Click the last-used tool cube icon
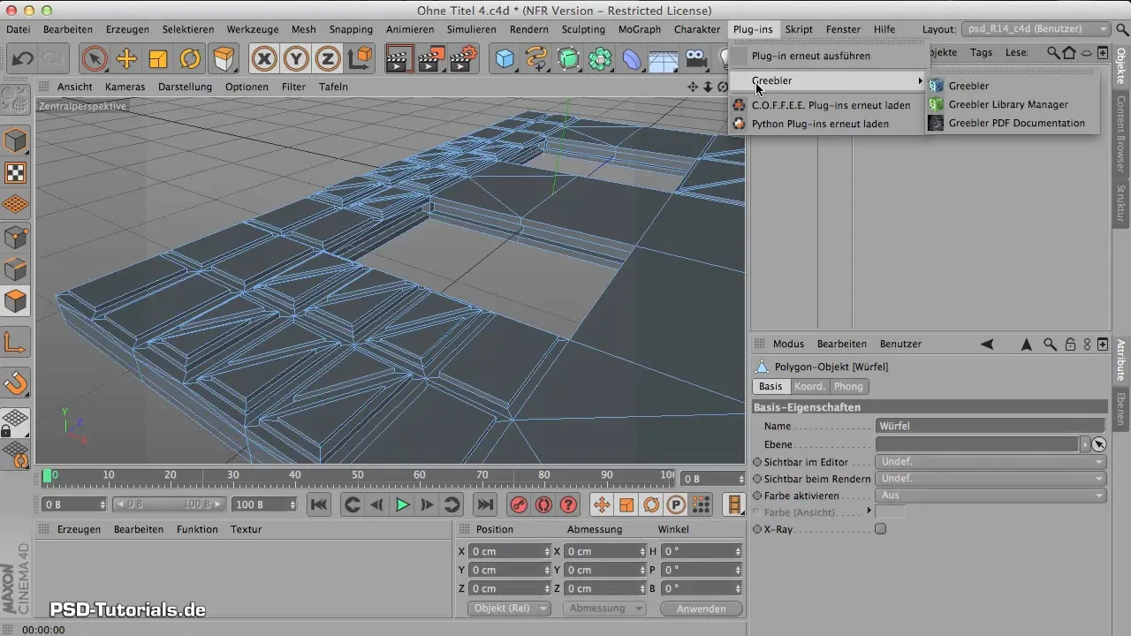The width and height of the screenshot is (1131, 636). point(225,59)
